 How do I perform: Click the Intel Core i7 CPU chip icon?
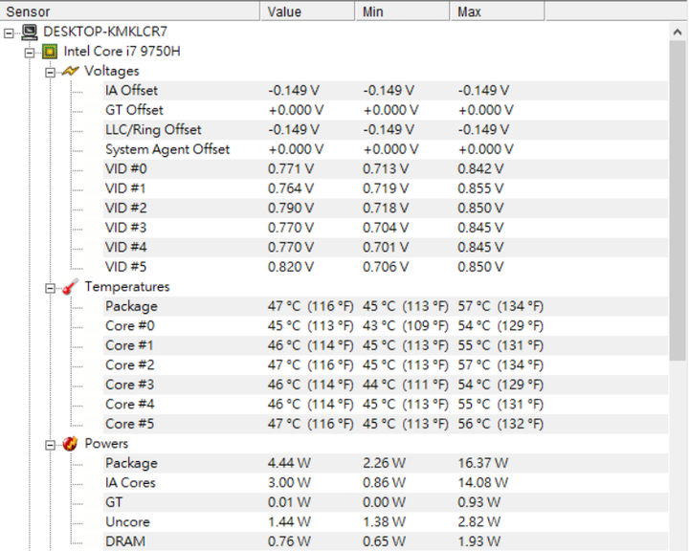click(50, 52)
